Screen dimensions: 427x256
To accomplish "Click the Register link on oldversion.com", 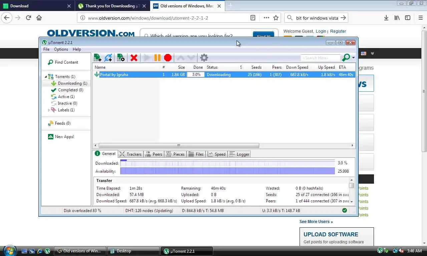I will [x=338, y=31].
